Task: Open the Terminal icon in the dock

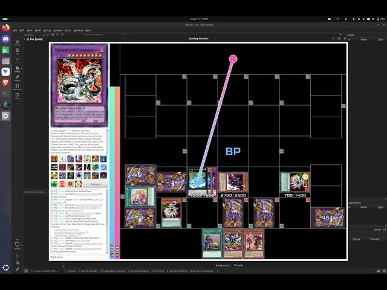Action: point(5,94)
